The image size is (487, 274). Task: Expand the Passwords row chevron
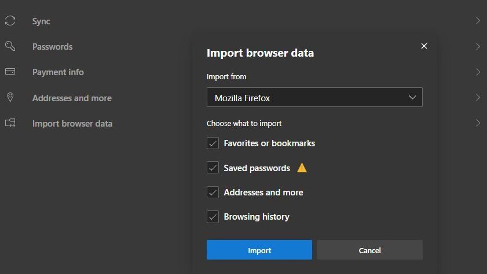click(478, 46)
